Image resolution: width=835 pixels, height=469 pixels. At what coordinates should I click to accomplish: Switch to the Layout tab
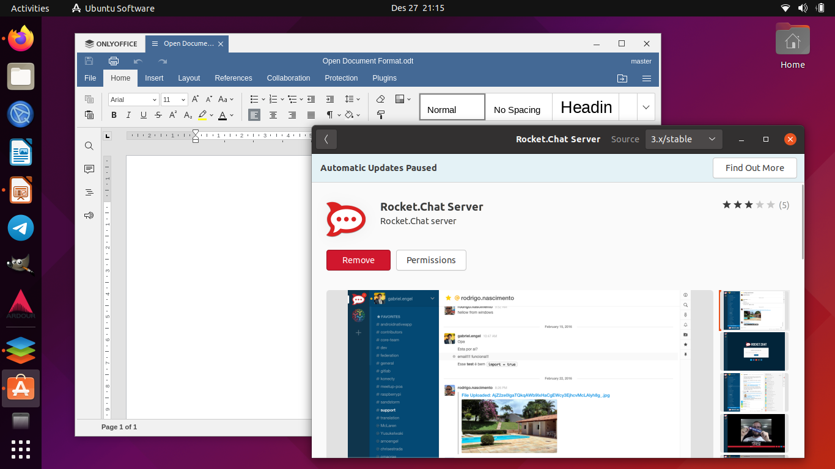click(189, 78)
